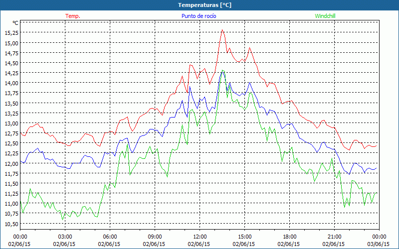This screenshot has width=399, height=249.
Task: Click the 11,75 y-axis value
Action: click(x=11, y=173)
